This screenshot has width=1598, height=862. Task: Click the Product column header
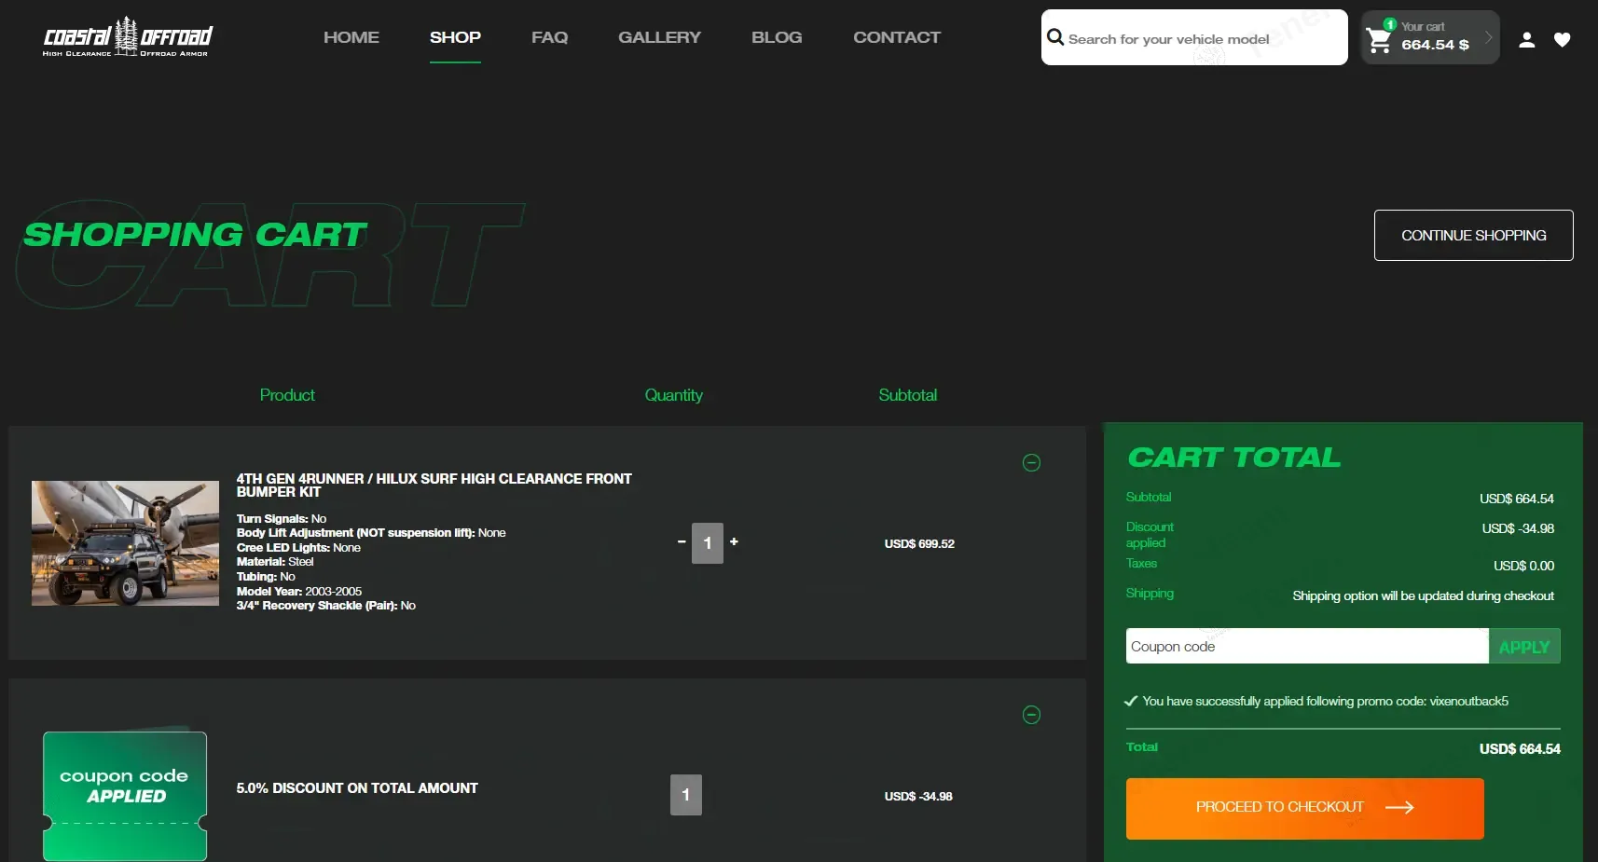point(287,395)
